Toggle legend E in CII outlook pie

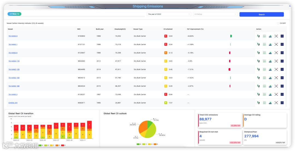point(156,144)
